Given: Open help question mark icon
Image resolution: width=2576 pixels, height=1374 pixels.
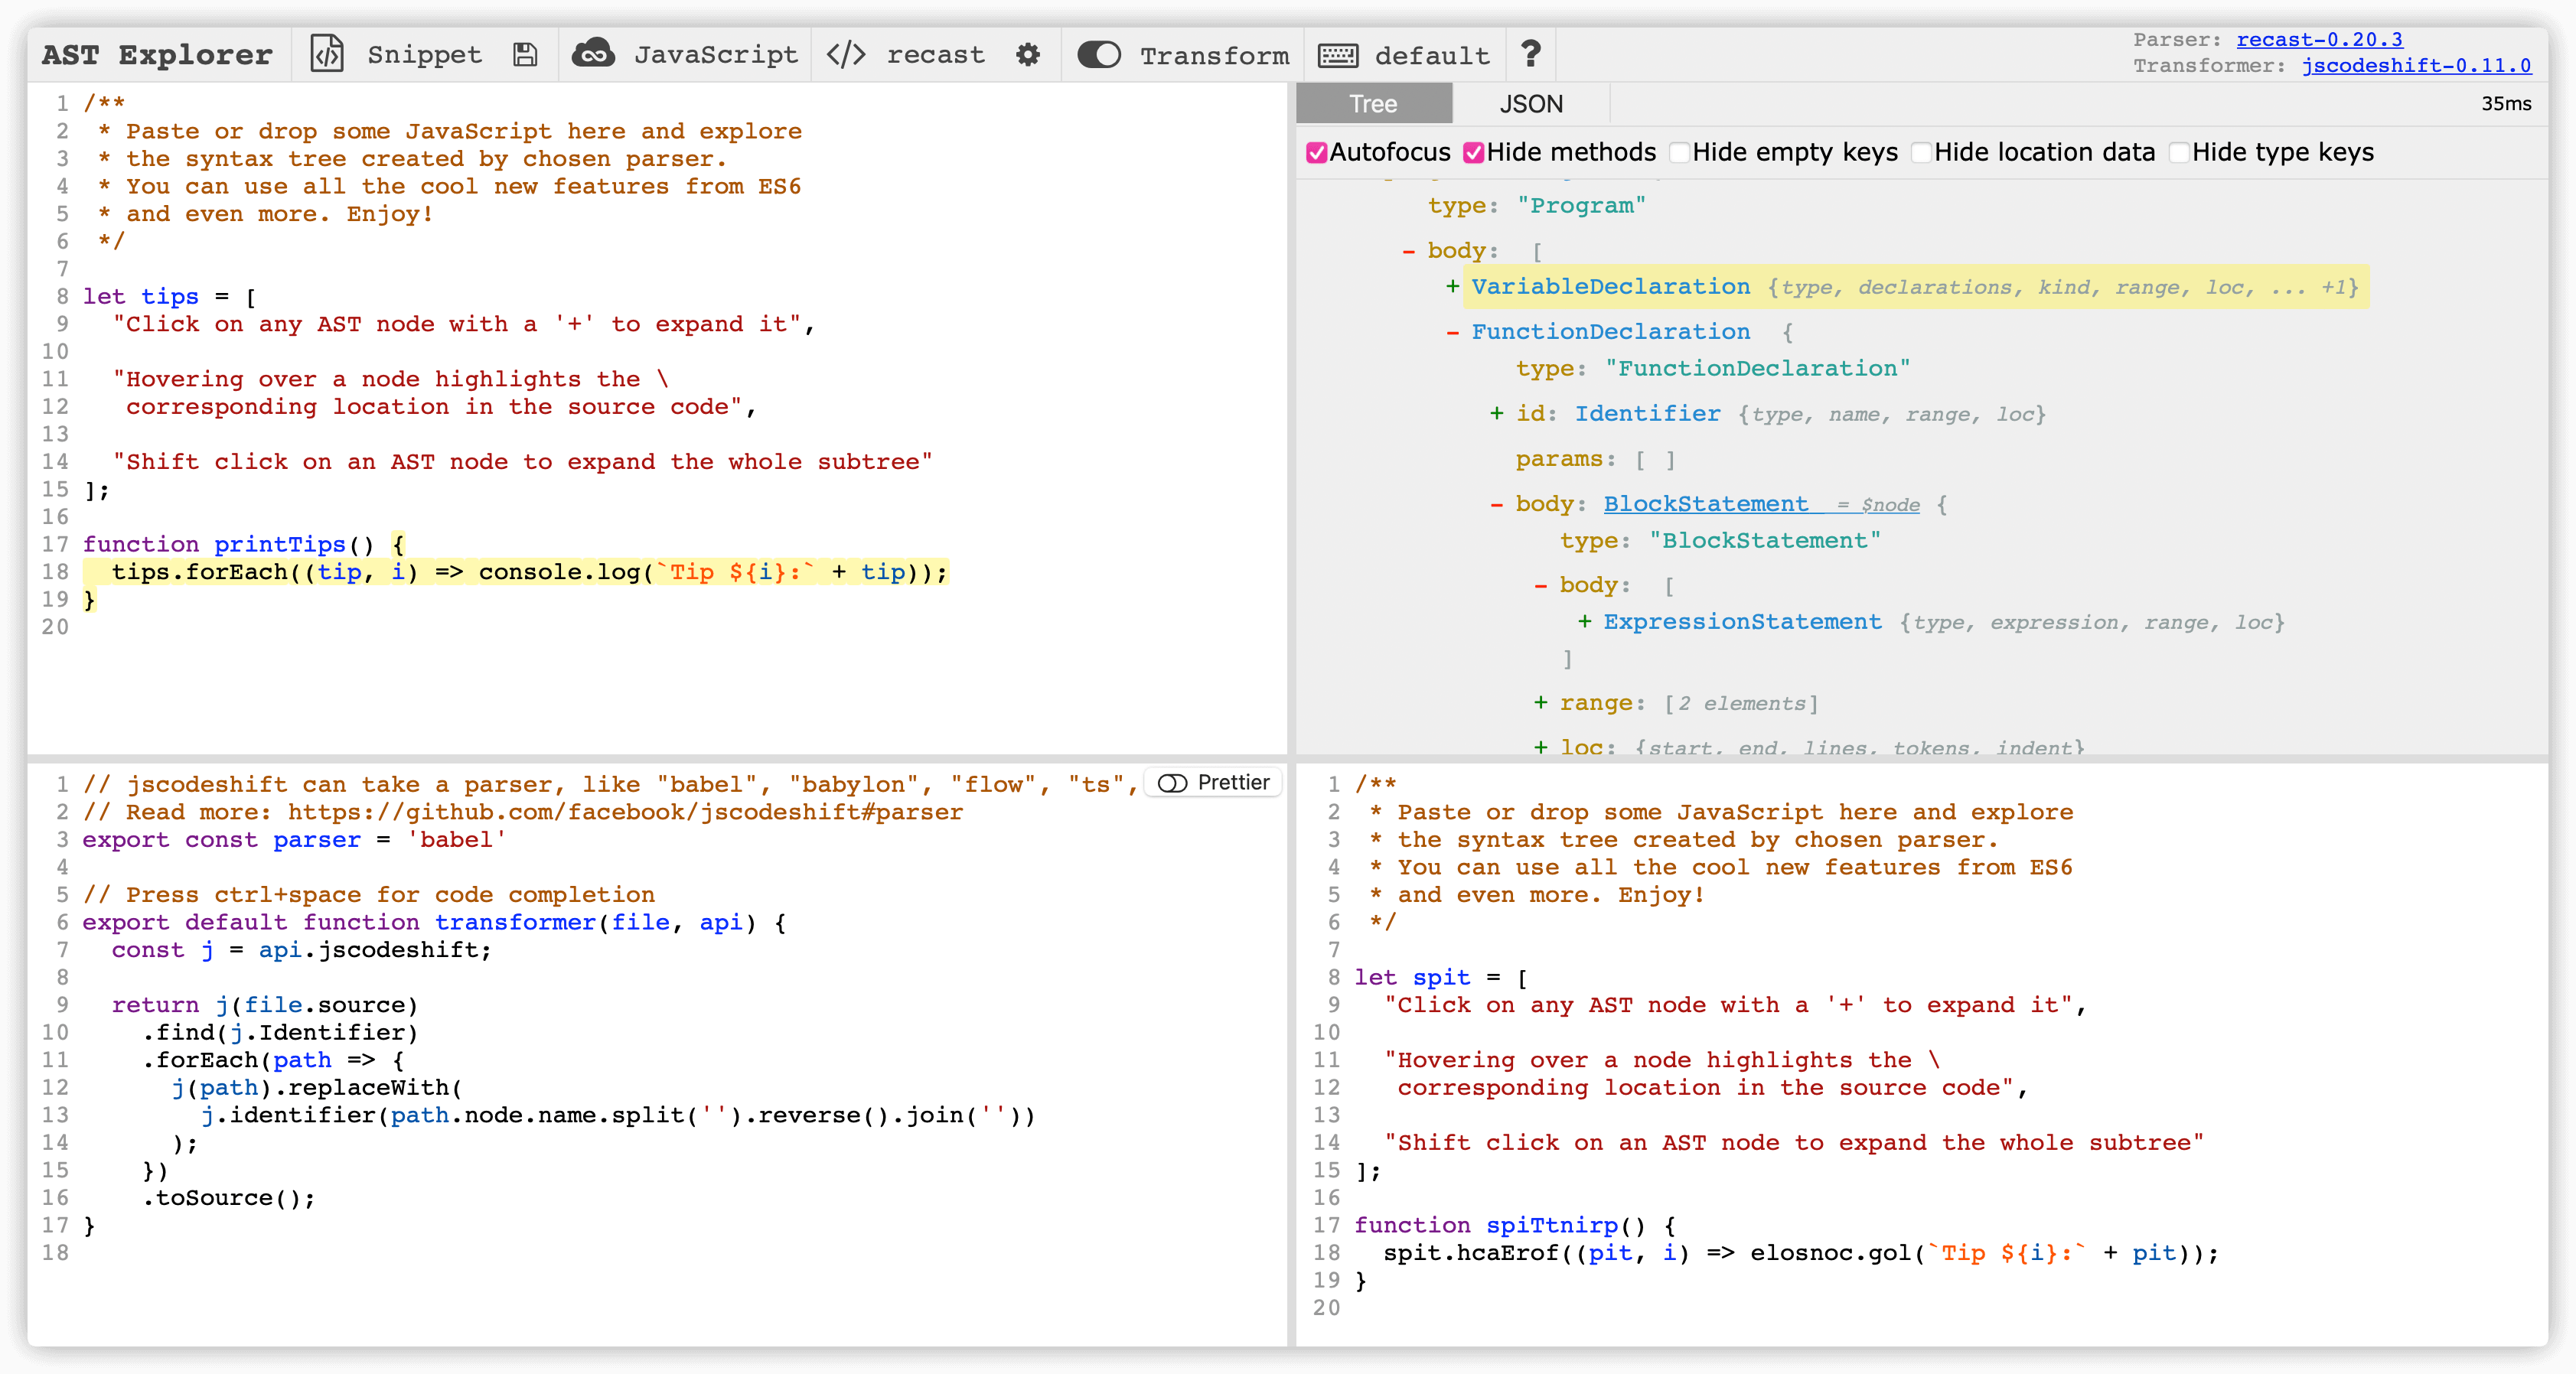Looking at the screenshot, I should [1530, 54].
